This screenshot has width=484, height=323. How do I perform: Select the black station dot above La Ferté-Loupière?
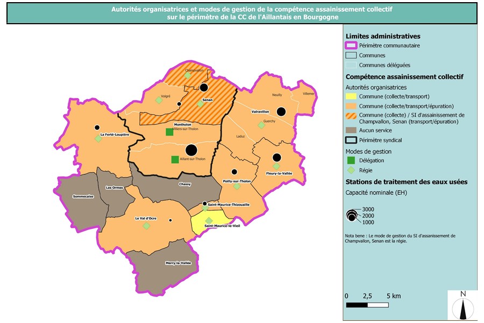(x=97, y=128)
